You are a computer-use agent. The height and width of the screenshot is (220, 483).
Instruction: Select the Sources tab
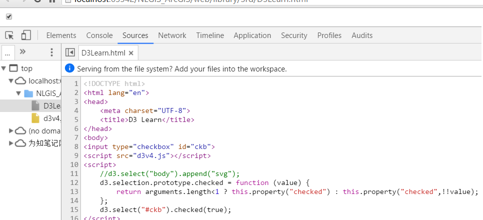click(x=135, y=35)
